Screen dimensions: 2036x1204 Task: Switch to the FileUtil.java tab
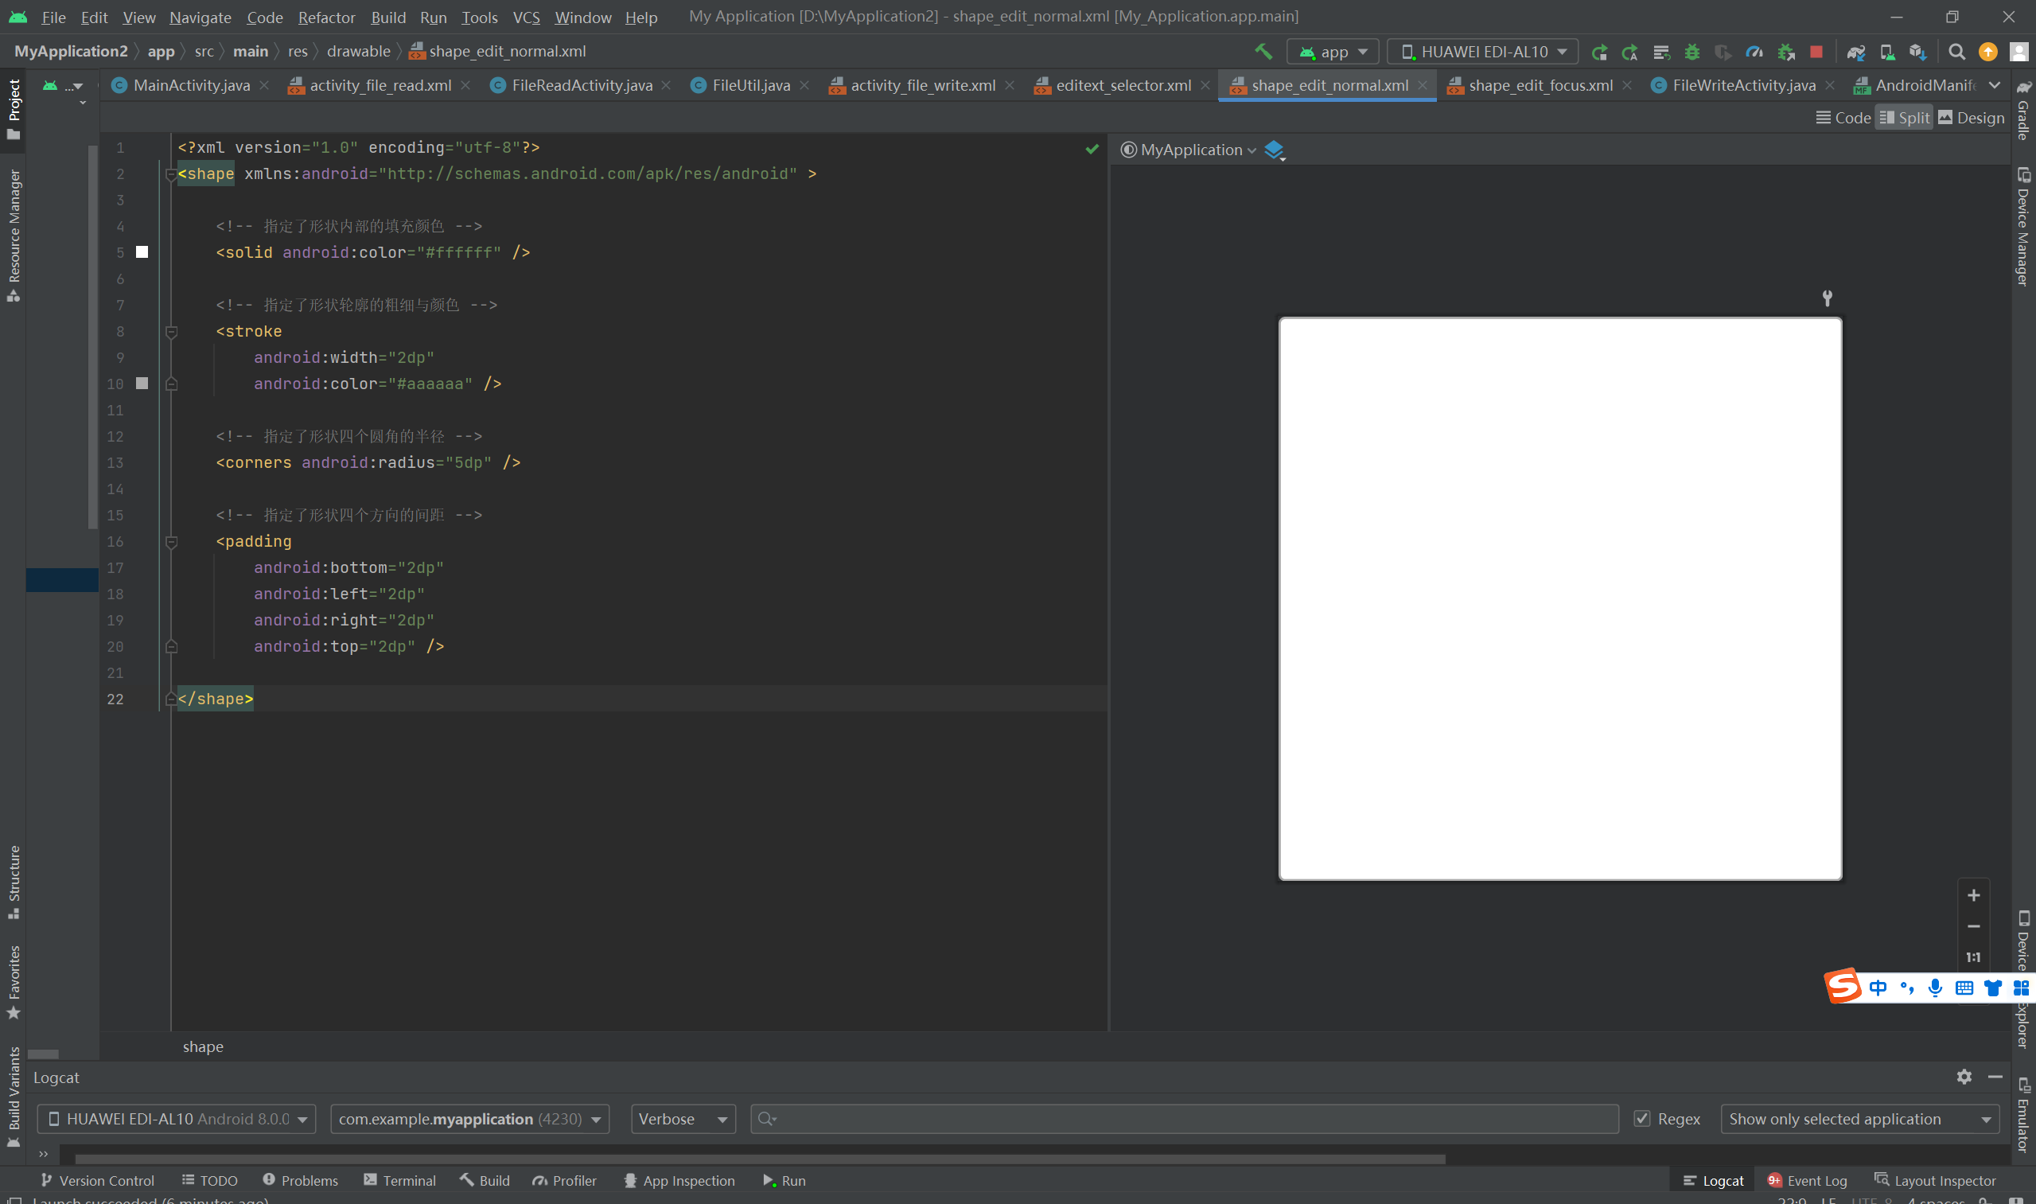(750, 85)
